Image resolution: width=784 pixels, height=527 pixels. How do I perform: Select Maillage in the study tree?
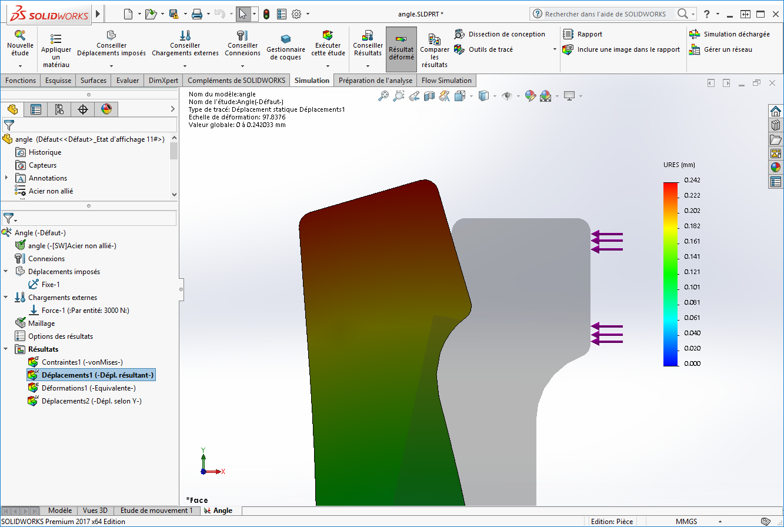41,323
